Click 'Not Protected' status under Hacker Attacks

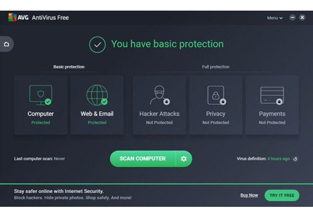159,122
